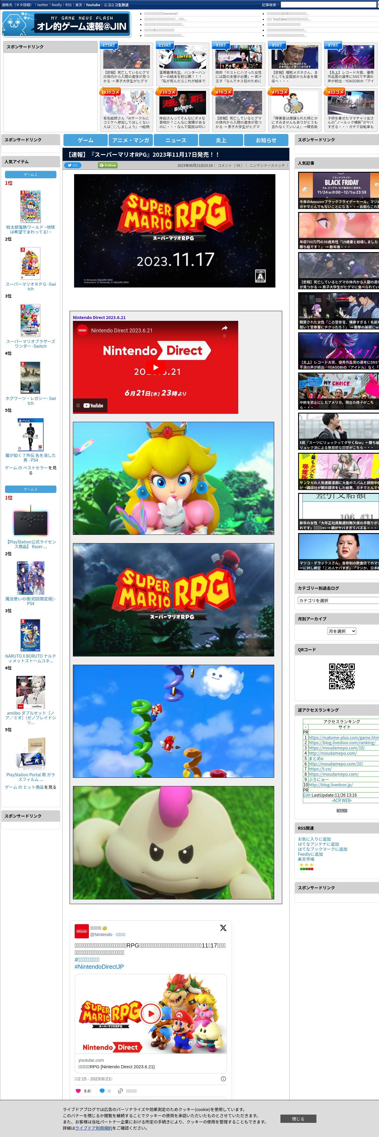
Task: Click the green feedly Follow button
Action: tap(108, 166)
